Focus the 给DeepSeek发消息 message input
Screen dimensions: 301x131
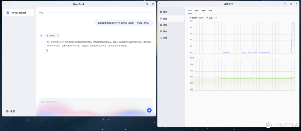[x=96, y=106]
